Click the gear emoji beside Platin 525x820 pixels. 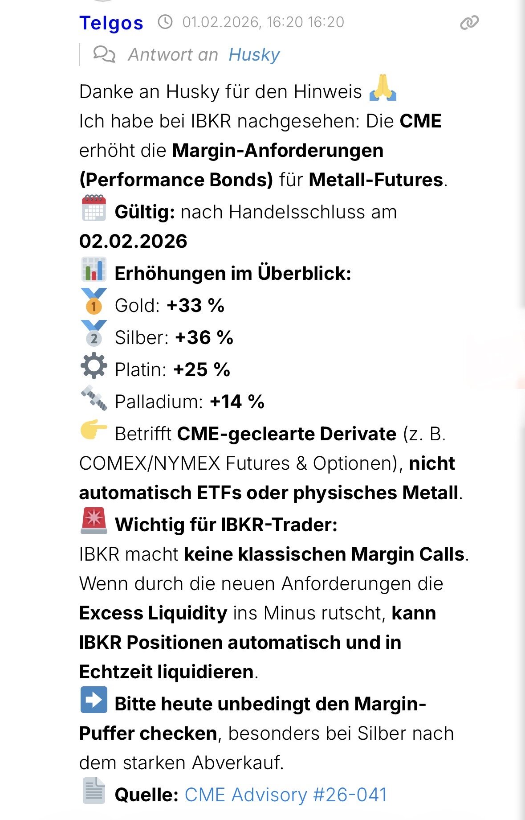(94, 366)
